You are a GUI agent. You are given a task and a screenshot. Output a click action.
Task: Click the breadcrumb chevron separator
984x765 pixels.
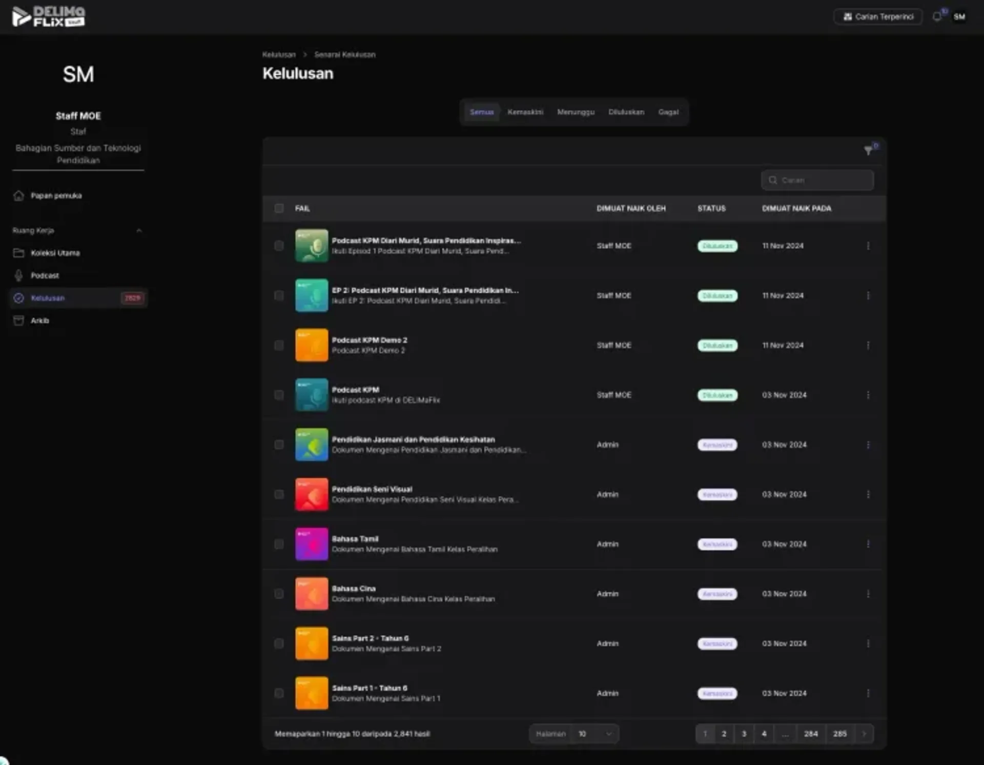tap(305, 54)
